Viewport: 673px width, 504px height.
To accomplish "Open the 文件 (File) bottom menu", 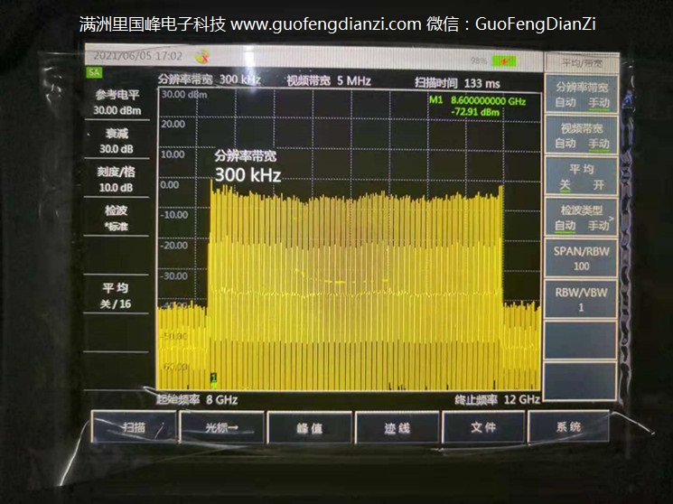I will pyautogui.click(x=483, y=427).
